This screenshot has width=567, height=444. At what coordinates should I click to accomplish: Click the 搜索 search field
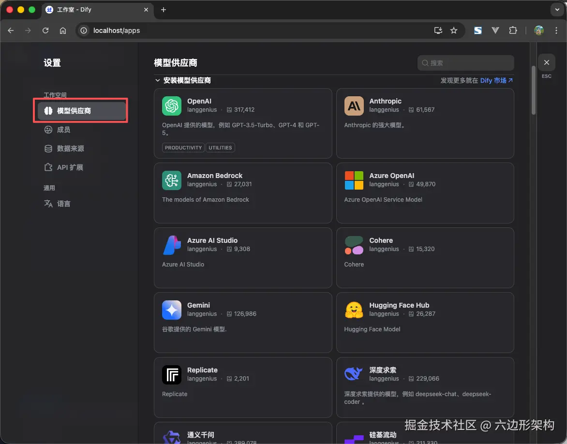click(x=466, y=63)
